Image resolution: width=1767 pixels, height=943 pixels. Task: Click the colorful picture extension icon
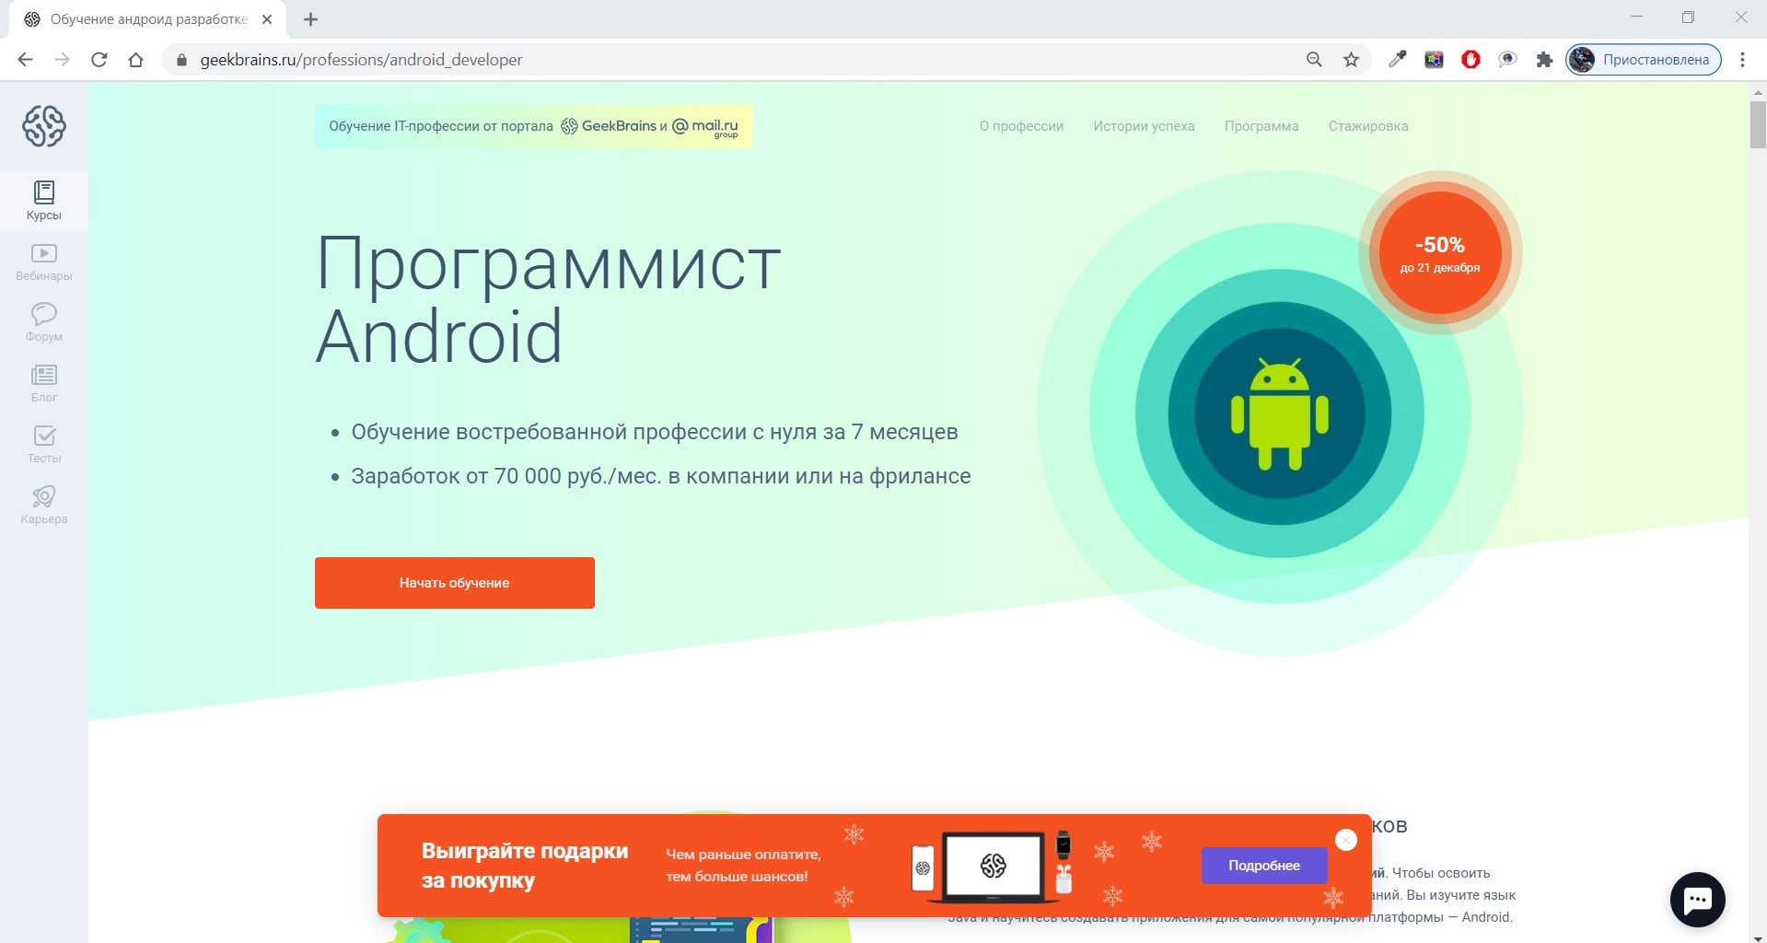point(1434,60)
